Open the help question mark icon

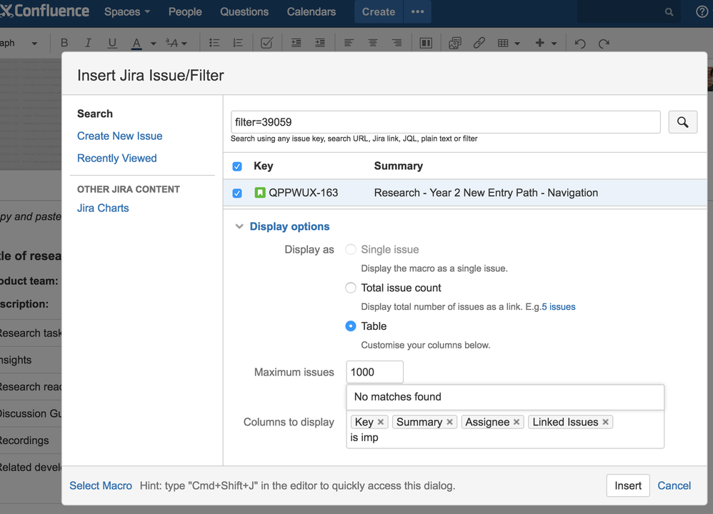point(702,12)
